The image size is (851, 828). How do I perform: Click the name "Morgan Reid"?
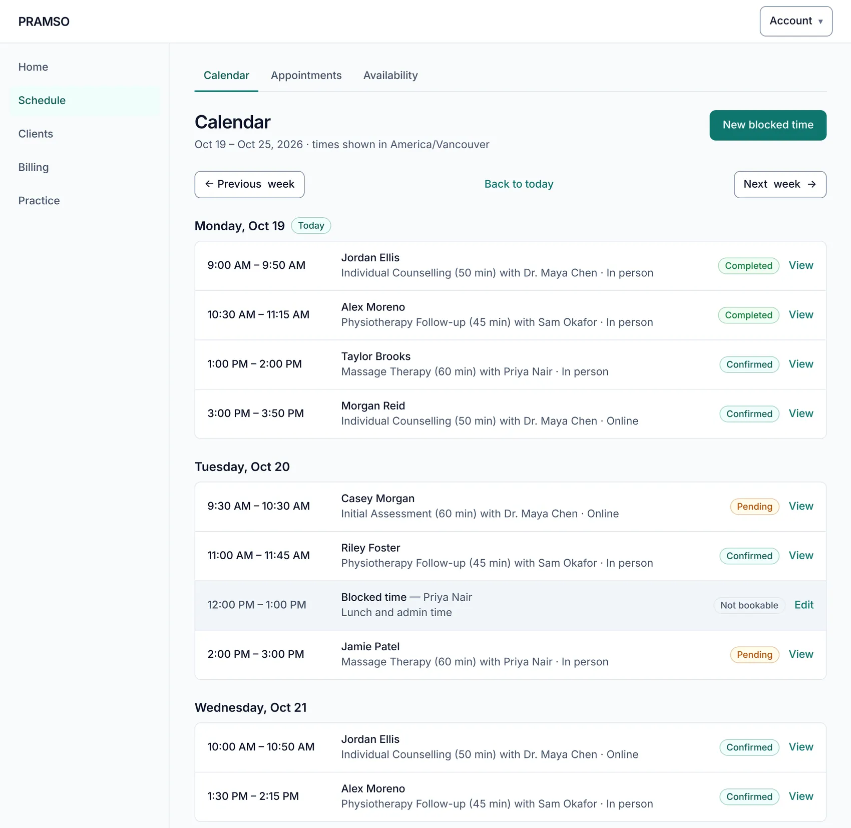[x=373, y=406]
